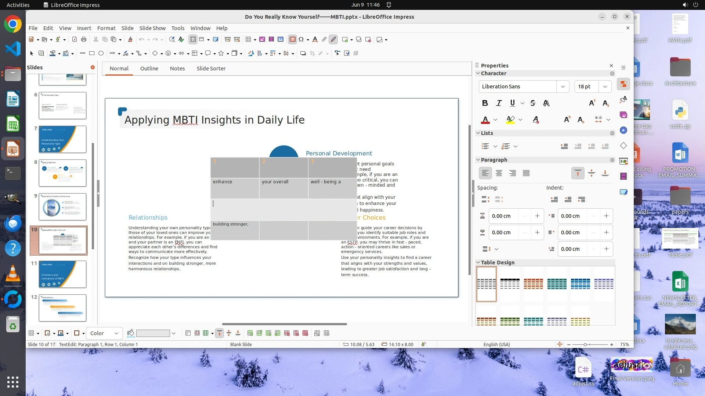Toggle Italic text formatting

click(499, 103)
